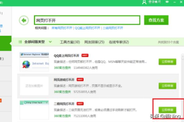The height and width of the screenshot is (122, 184).
Task: Click the 114946362人使用 usage count
Action: [x=86, y=68]
